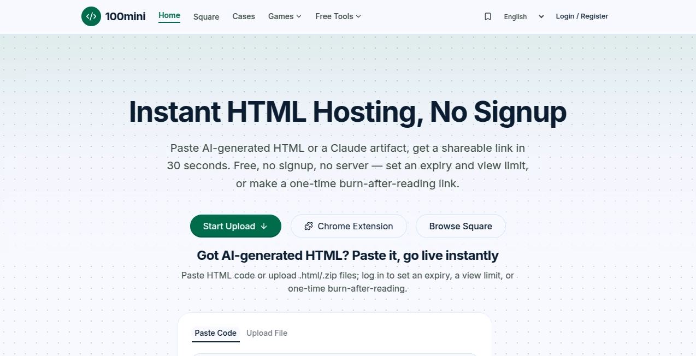Image resolution: width=696 pixels, height=356 pixels.
Task: Click the paragraph starting "Paste AI-generated HTML or a Claude"
Action: click(348, 165)
